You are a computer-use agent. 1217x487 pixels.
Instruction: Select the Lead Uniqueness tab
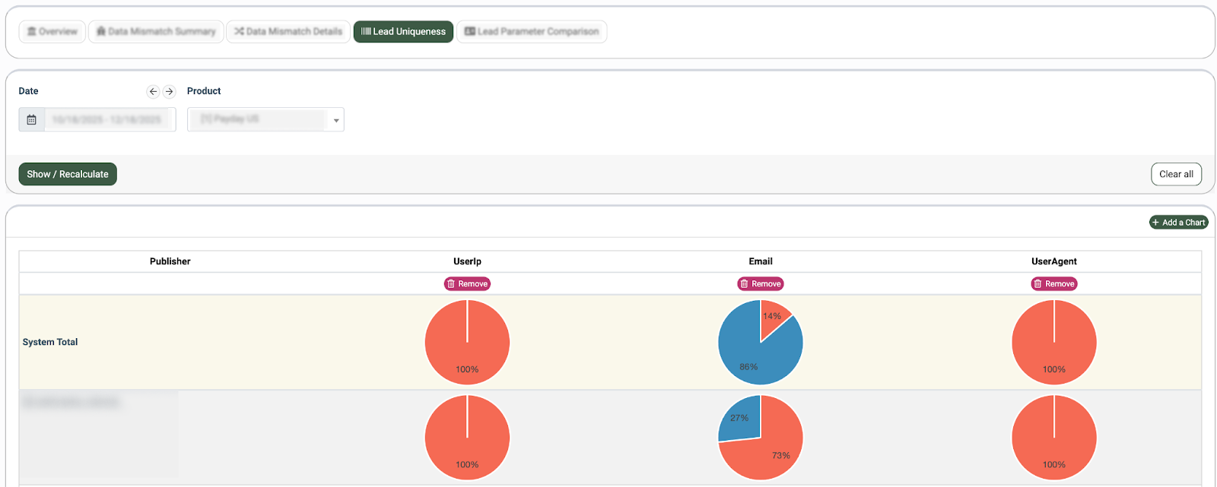(403, 32)
